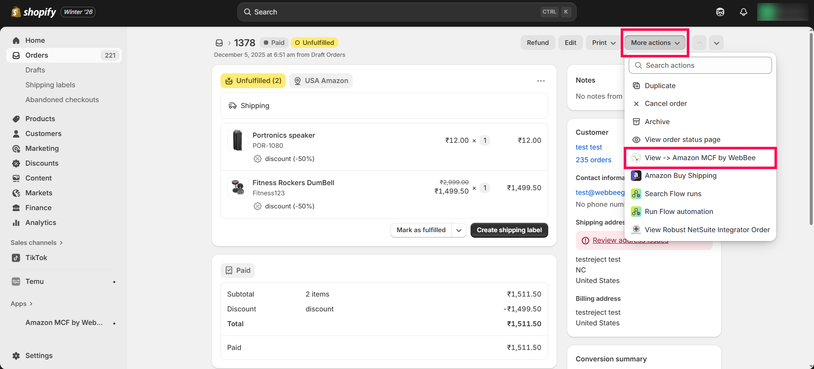The image size is (814, 369).
Task: Open the 235 orders customer link
Action: pos(593,160)
